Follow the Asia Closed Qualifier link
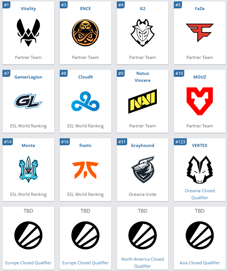 (x=200, y=263)
